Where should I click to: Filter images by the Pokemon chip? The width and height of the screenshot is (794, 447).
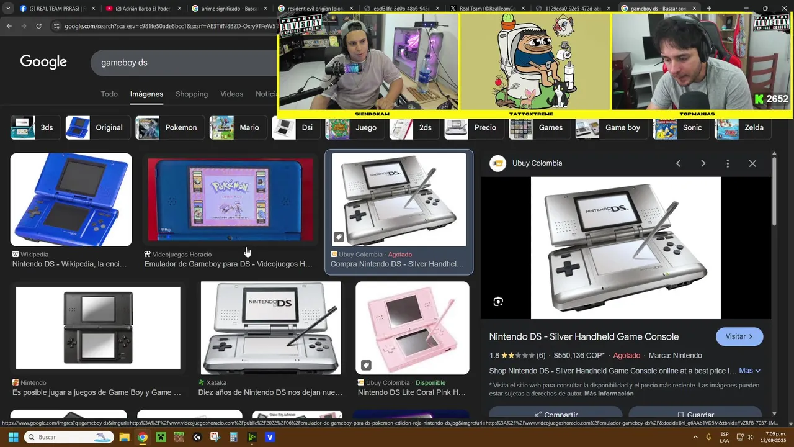pos(169,127)
